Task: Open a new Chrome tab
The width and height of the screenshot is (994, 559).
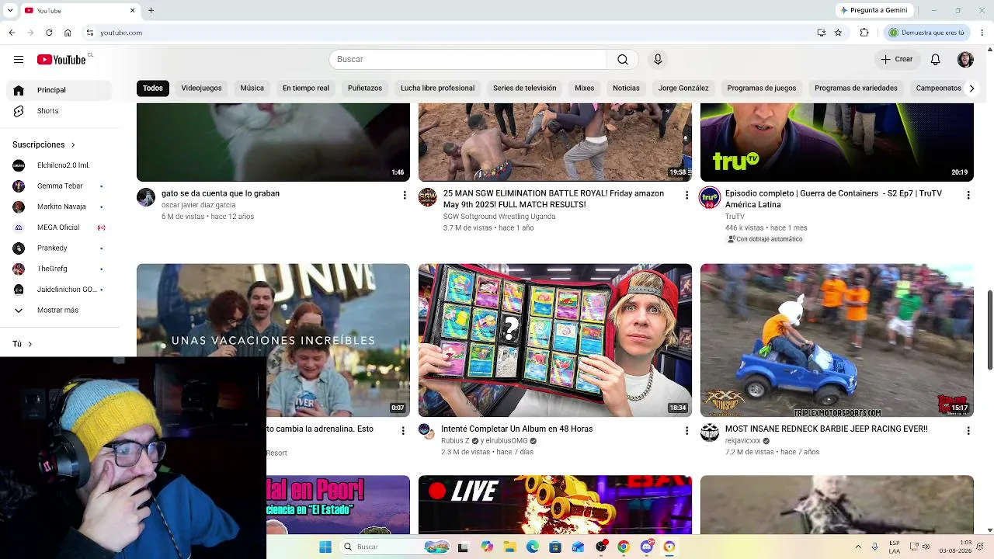Action: [151, 11]
